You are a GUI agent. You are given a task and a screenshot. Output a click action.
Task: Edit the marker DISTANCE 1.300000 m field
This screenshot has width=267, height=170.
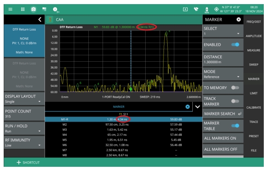coord(223,59)
